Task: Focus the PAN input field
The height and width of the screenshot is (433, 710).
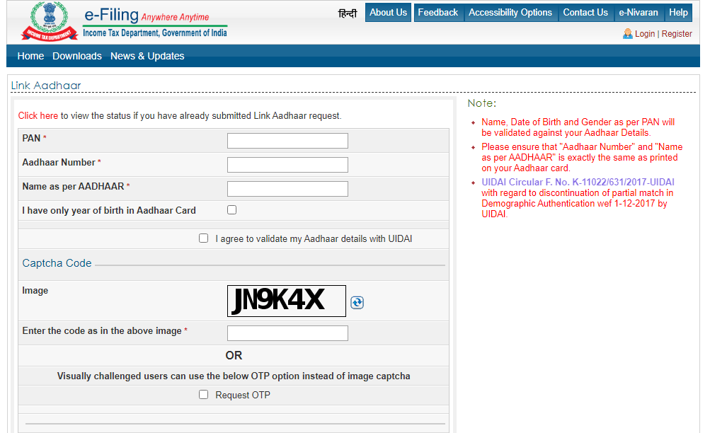Action: coord(287,141)
